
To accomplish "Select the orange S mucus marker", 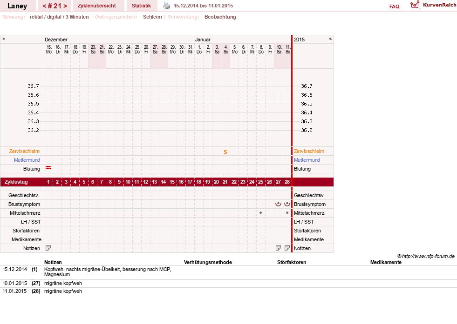I will coord(225,152).
